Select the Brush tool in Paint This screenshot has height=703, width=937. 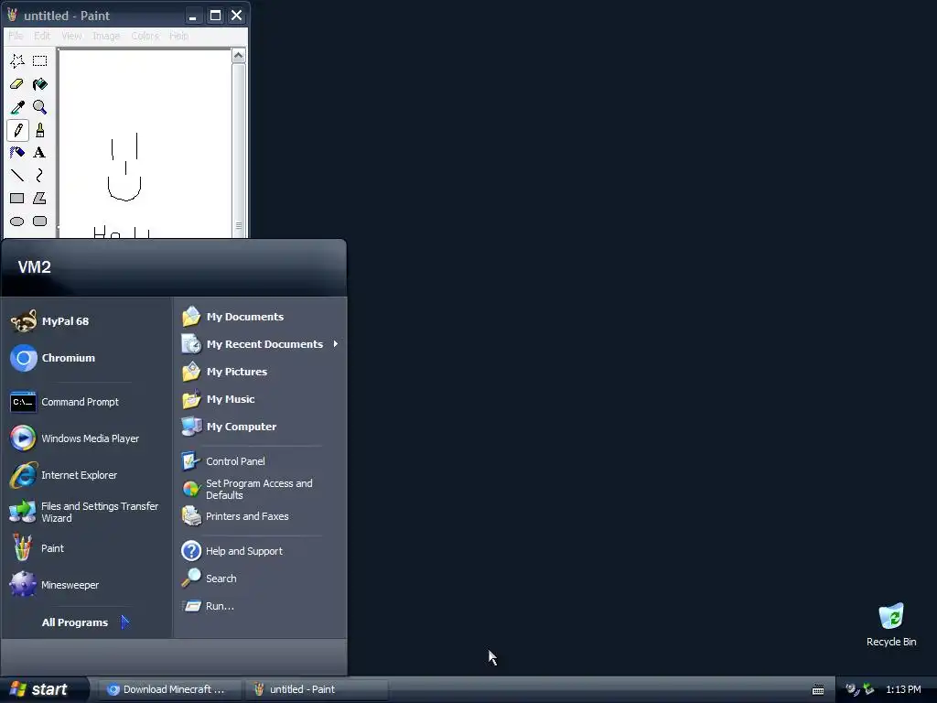tap(40, 130)
